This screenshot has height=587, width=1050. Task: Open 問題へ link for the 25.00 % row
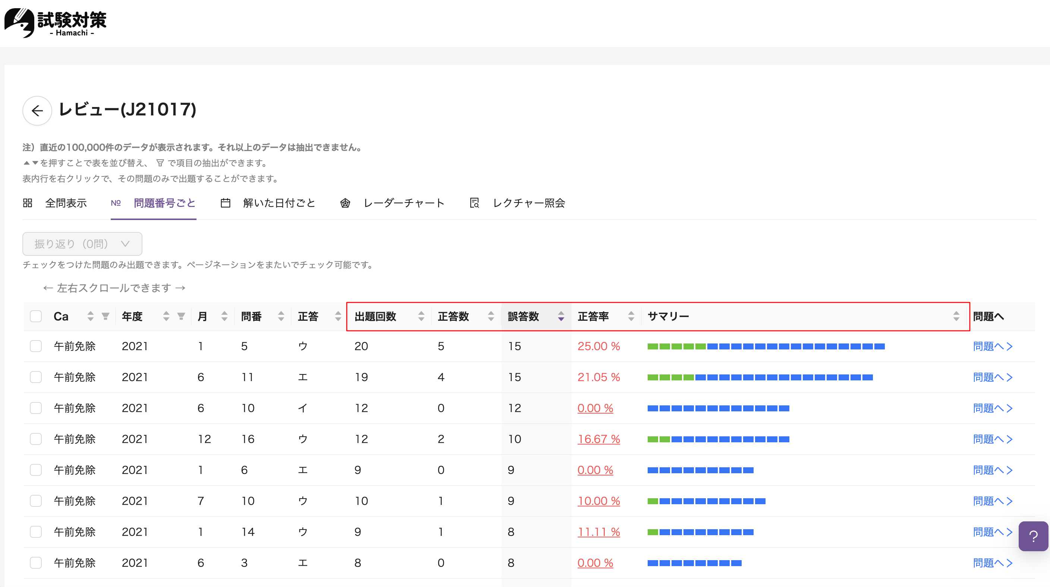(x=992, y=346)
